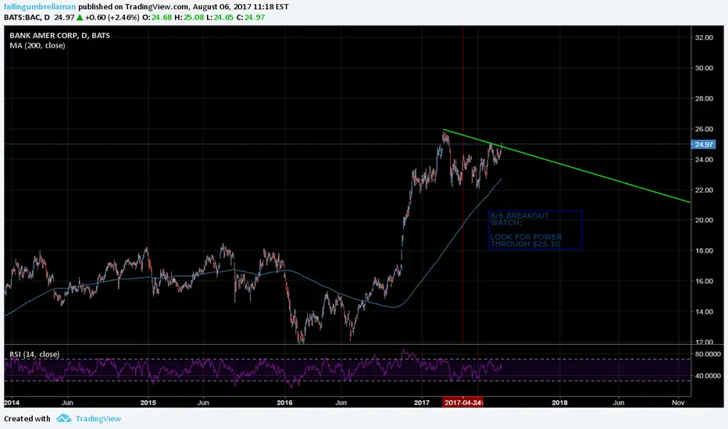This screenshot has width=728, height=429.
Task: Select the 2017-04-24 date marker
Action: 463,402
